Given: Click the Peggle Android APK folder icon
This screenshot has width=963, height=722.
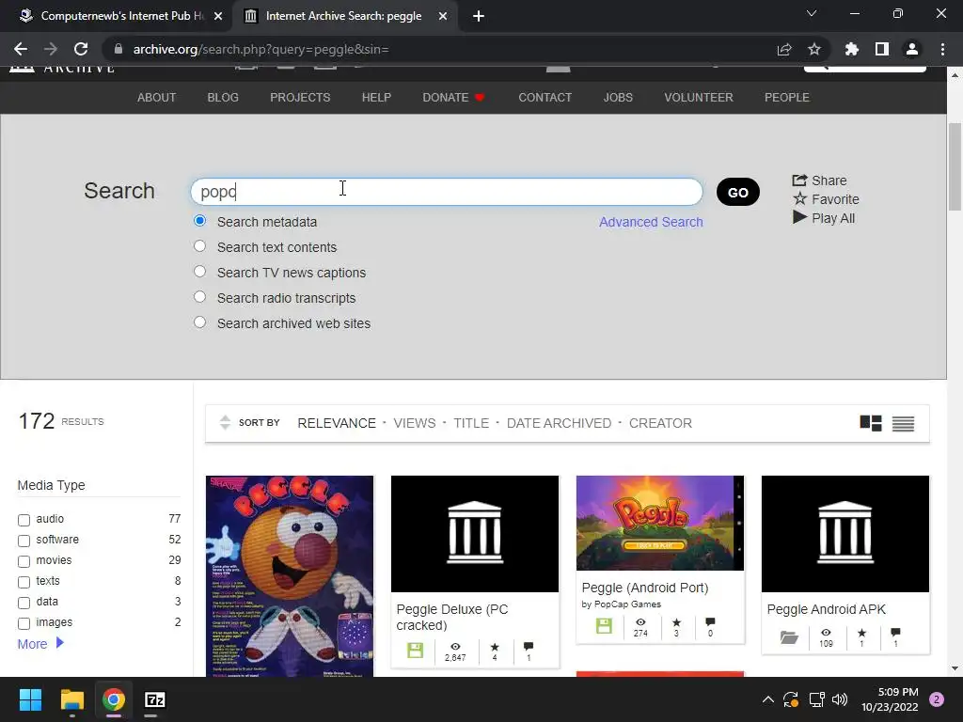Looking at the screenshot, I should pos(789,637).
